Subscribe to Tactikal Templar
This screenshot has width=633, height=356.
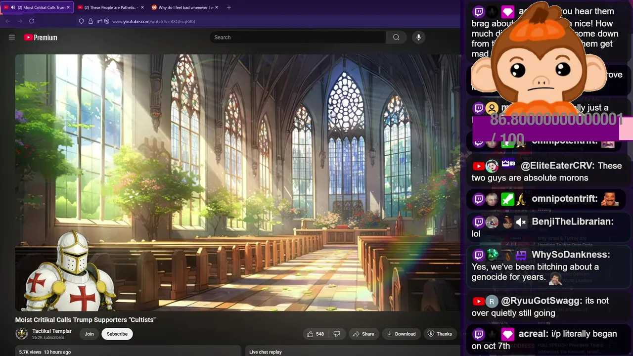(117, 334)
